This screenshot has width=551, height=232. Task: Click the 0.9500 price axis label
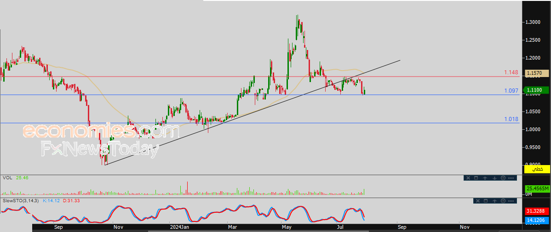[x=534, y=147]
